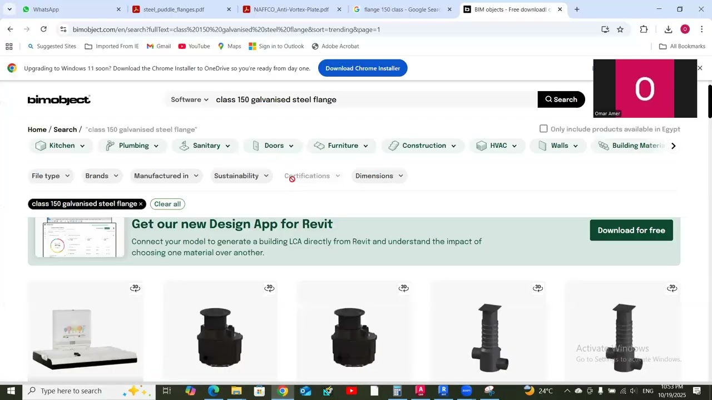The height and width of the screenshot is (400, 712).
Task: Click the bimobject logo
Action: pyautogui.click(x=59, y=99)
